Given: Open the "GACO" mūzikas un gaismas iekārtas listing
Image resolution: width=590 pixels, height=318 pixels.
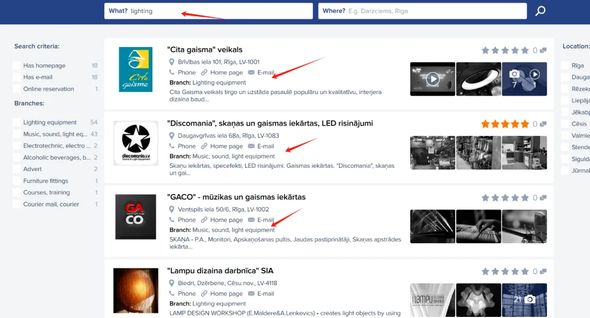Looking at the screenshot, I should pos(237,197).
